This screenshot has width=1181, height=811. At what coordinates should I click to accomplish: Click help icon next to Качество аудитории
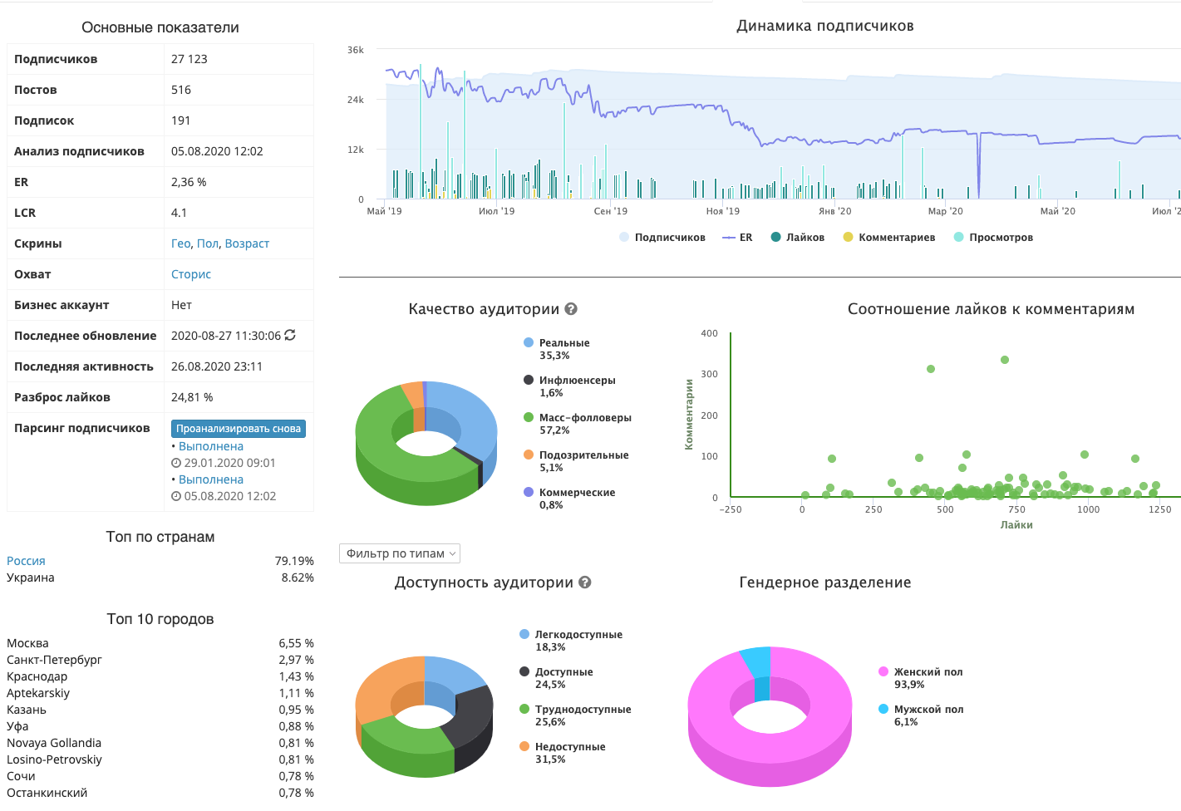click(x=571, y=309)
